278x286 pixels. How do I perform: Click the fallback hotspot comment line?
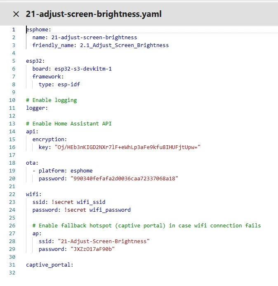click(x=146, y=225)
